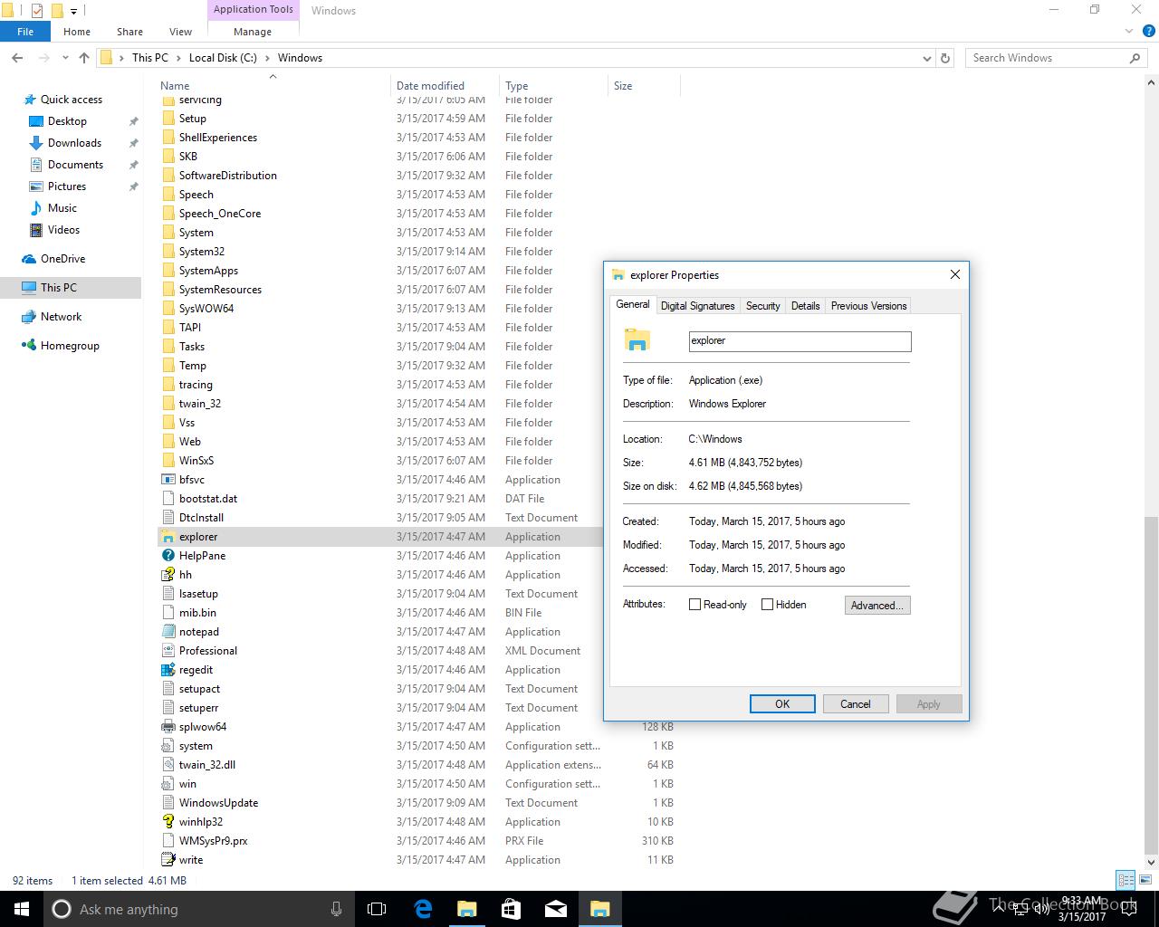Select the hh help application icon
The image size is (1159, 927).
coord(168,575)
